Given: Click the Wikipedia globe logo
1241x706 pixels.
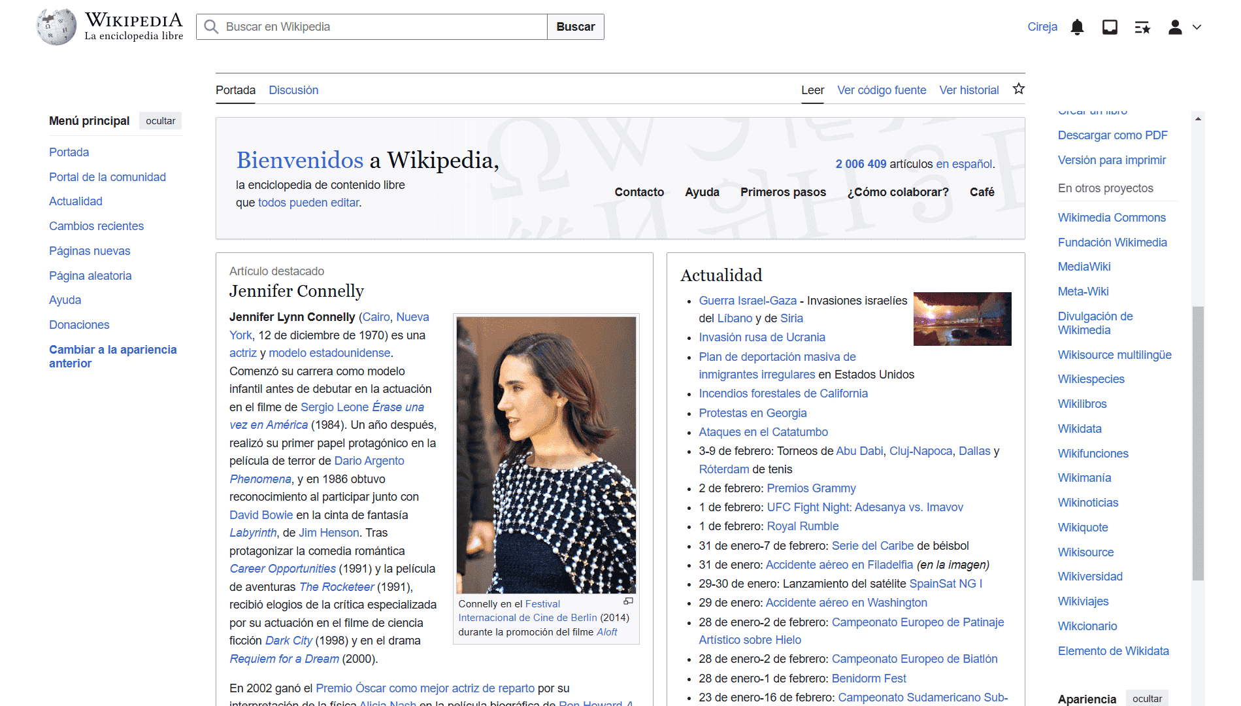Looking at the screenshot, I should (56, 27).
